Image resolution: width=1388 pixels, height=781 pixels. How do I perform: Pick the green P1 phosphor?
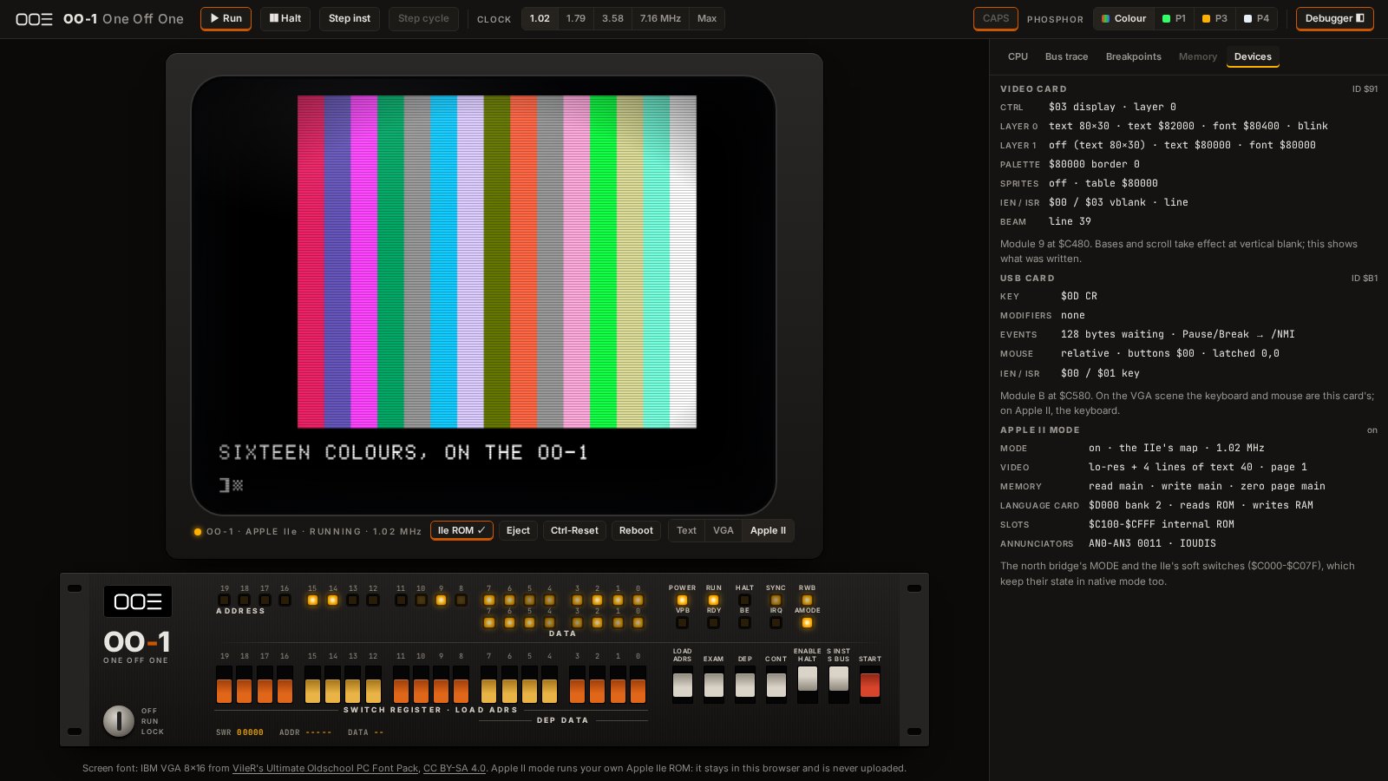tap(1174, 18)
